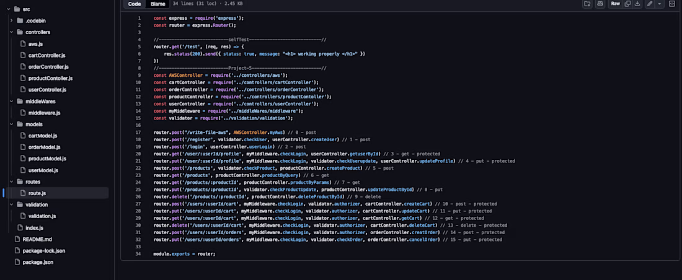Collapse the src folder chevron
This screenshot has width=682, height=280.
click(7, 9)
